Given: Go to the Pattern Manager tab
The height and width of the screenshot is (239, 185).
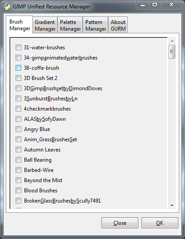Looking at the screenshot, I should [96, 25].
